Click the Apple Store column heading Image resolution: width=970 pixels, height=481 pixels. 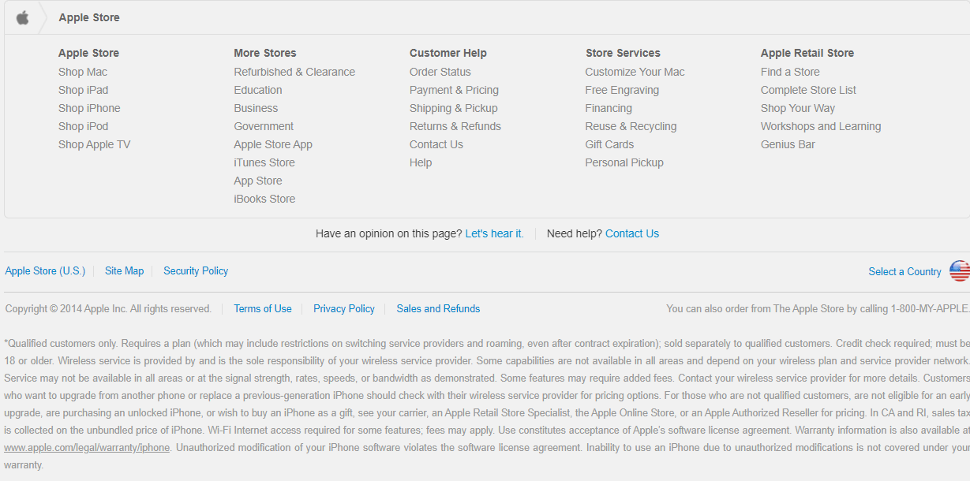tap(88, 53)
